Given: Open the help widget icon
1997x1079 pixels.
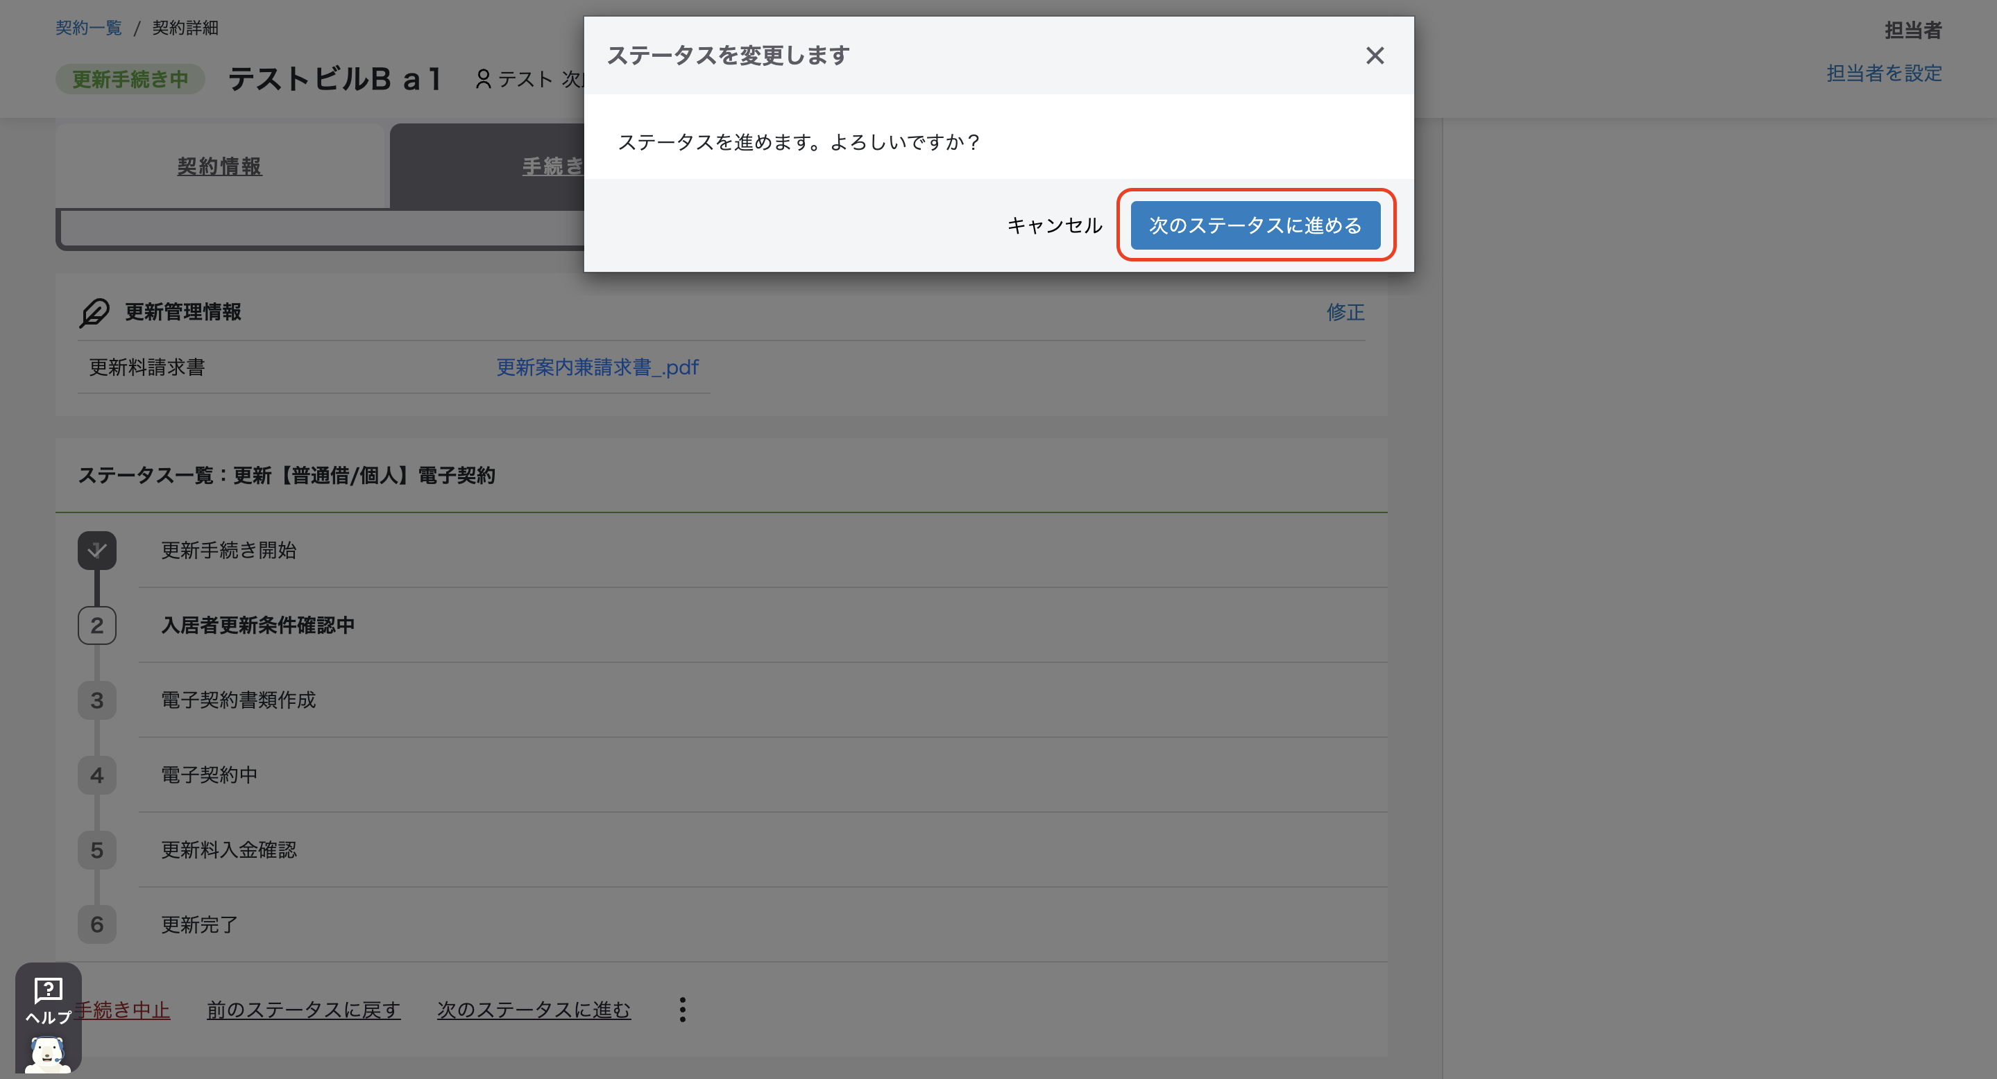Looking at the screenshot, I should coord(48,990).
